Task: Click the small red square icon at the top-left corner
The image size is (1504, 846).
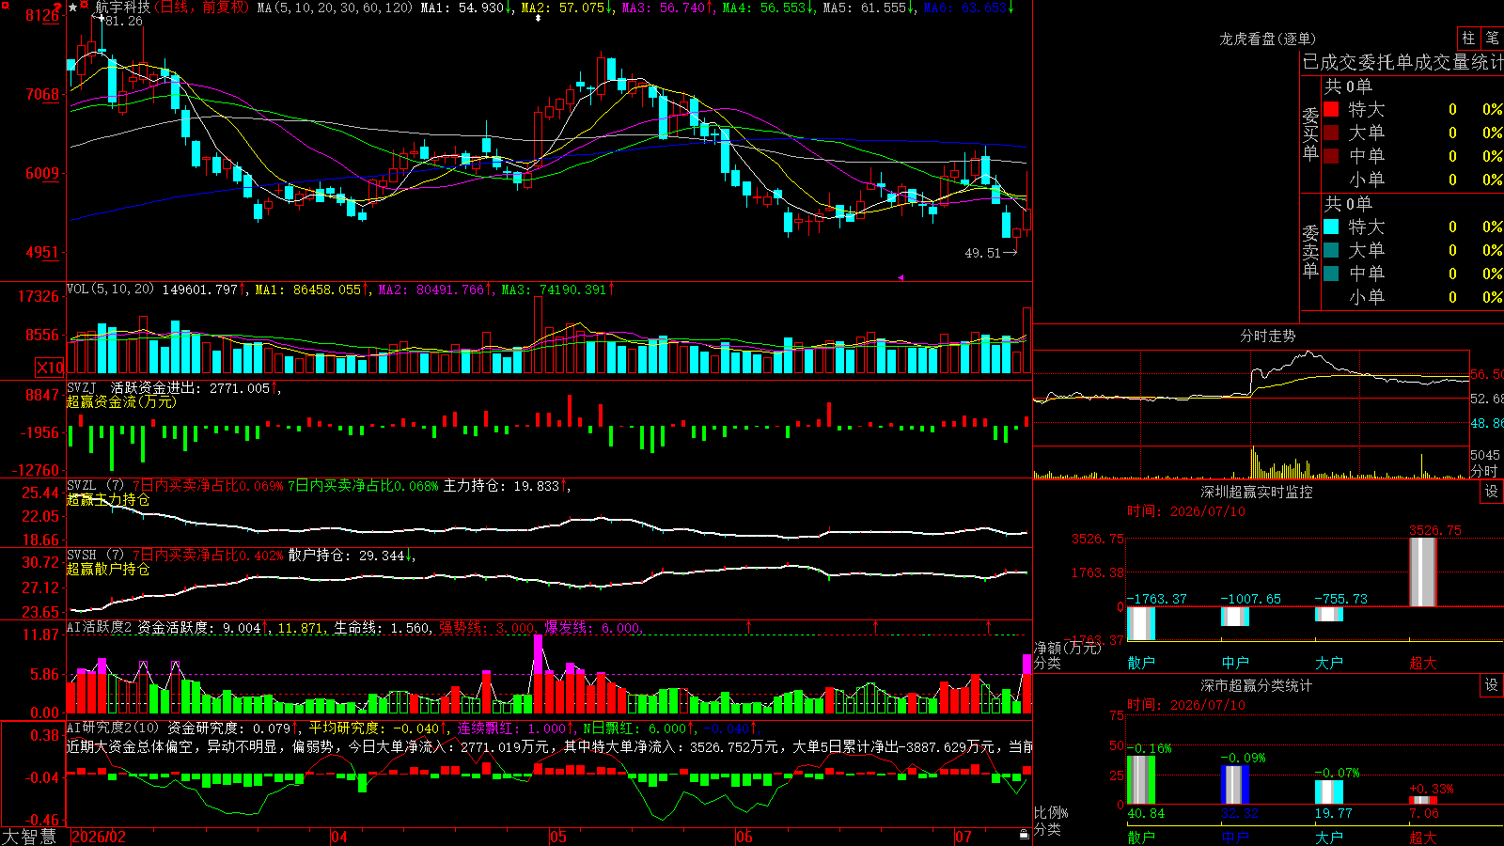Action: tap(6, 6)
